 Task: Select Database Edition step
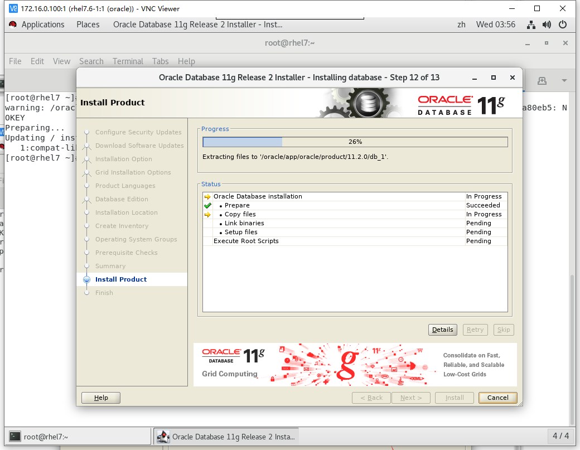[x=122, y=199]
